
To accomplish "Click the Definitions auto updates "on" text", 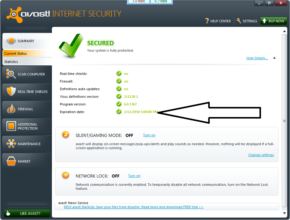I will click(x=126, y=89).
